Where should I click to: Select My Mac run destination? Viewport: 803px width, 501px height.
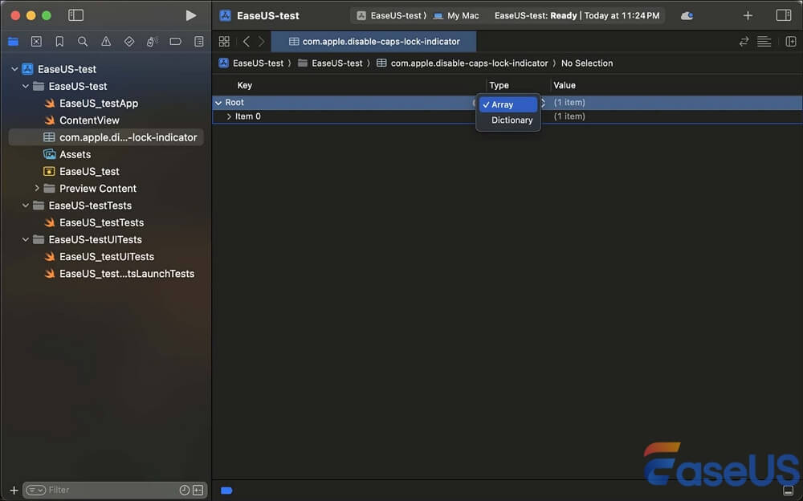(456, 16)
